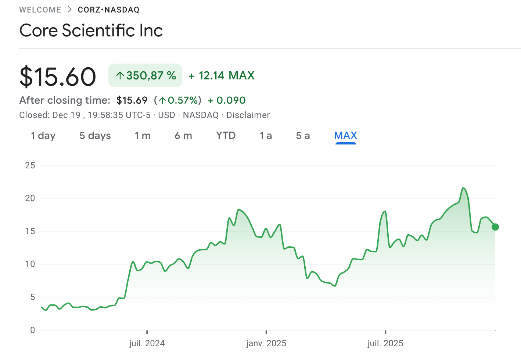This screenshot has width=521, height=361.
Task: Click the janv. 2025 axis label
Action: [266, 343]
